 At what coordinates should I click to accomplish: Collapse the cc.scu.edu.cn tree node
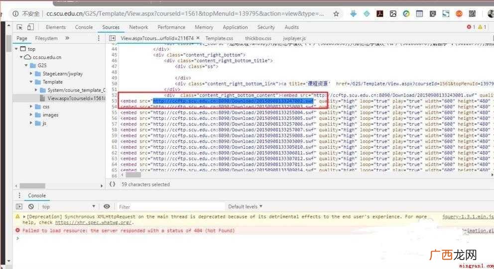click(x=21, y=57)
